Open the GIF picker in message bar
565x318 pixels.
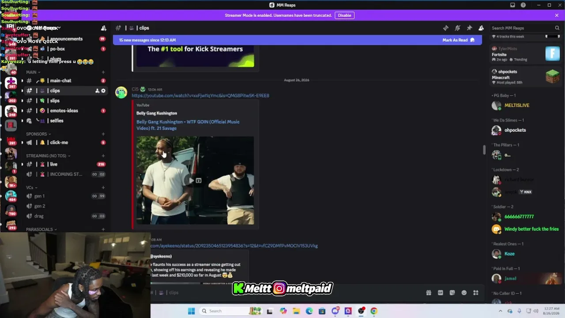click(441, 292)
